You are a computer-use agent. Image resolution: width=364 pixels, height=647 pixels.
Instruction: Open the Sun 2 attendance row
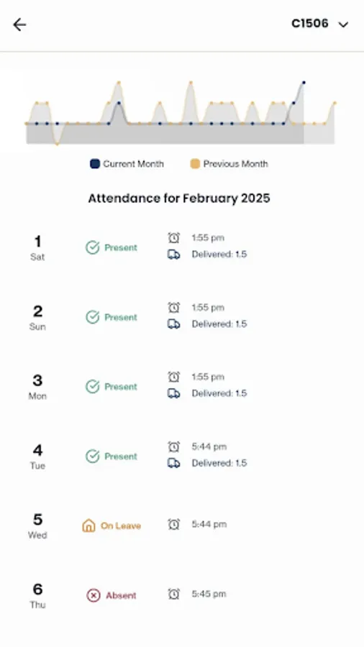[x=182, y=317]
